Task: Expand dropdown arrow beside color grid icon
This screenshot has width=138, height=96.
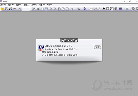Action: coord(124,9)
